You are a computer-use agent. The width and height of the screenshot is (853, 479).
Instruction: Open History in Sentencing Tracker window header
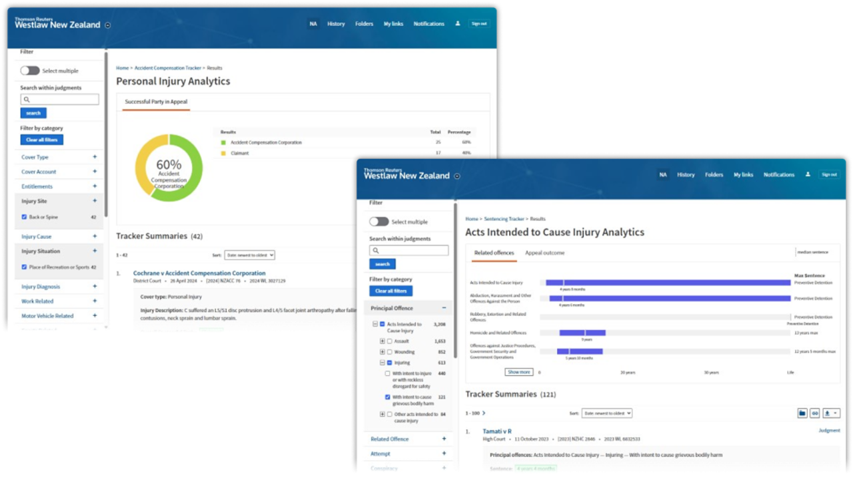point(686,175)
